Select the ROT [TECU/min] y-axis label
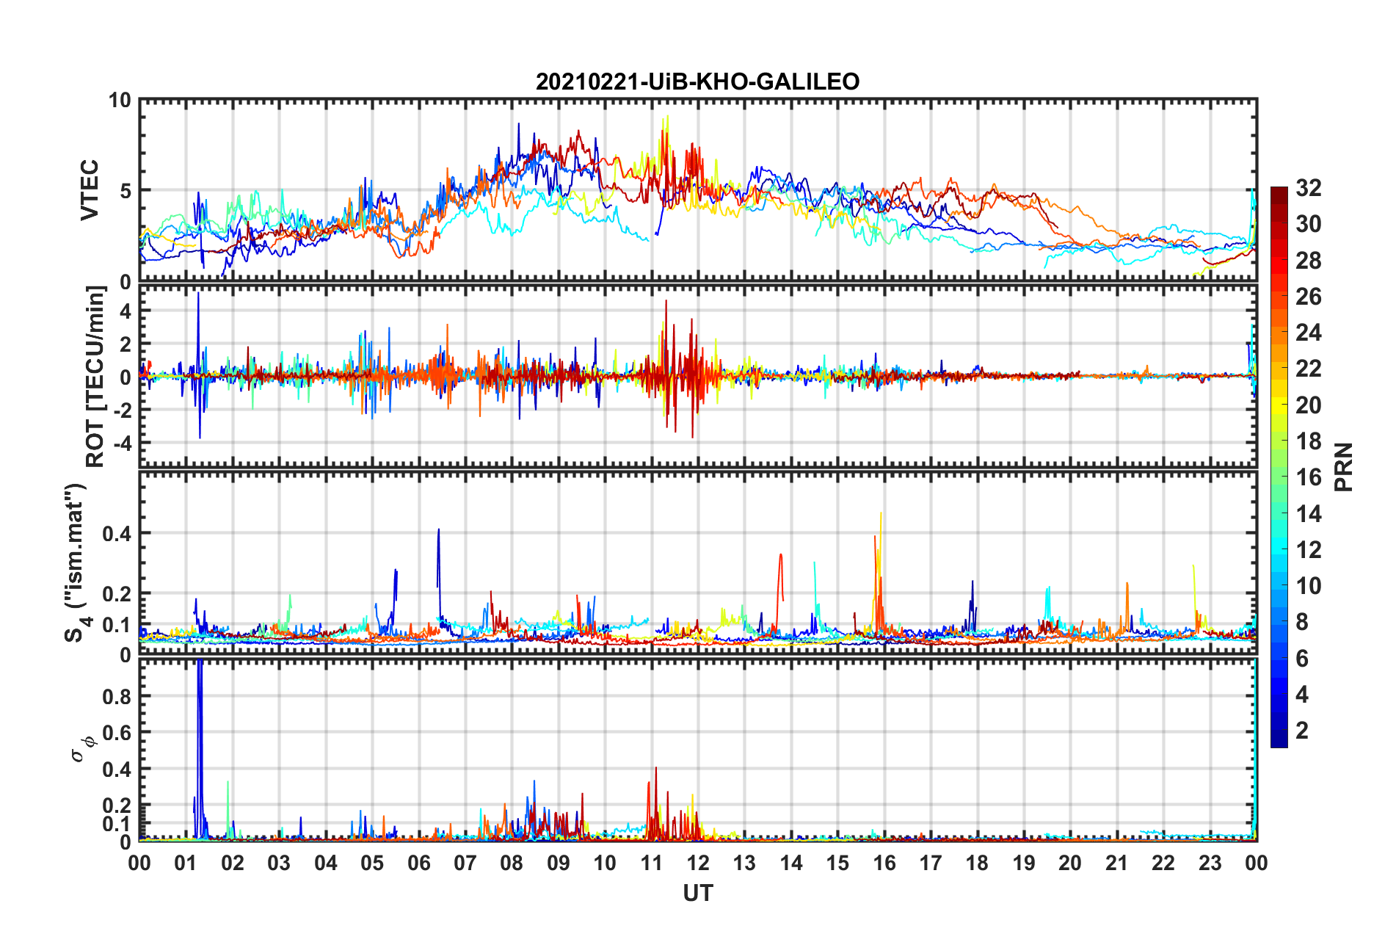Image resolution: width=1396 pixels, height=934 pixels. (x=95, y=376)
